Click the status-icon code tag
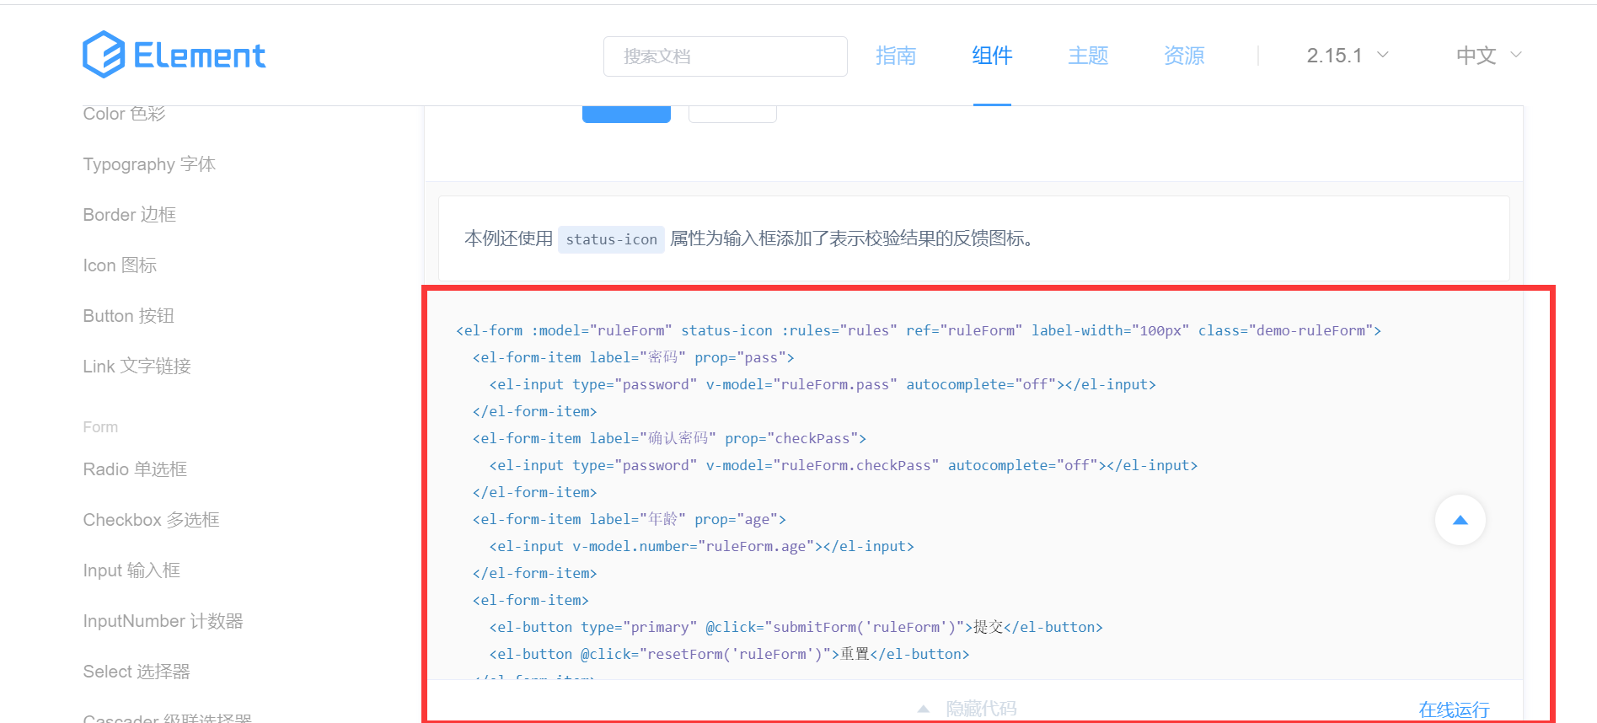Image resolution: width=1597 pixels, height=723 pixels. pyautogui.click(x=611, y=239)
